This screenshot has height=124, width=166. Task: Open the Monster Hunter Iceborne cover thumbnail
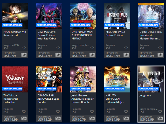pos(151,16)
